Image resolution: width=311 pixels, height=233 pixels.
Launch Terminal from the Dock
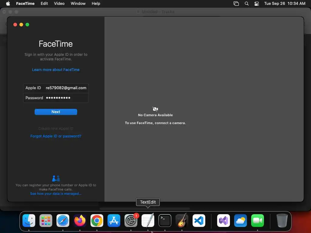(x=165, y=221)
